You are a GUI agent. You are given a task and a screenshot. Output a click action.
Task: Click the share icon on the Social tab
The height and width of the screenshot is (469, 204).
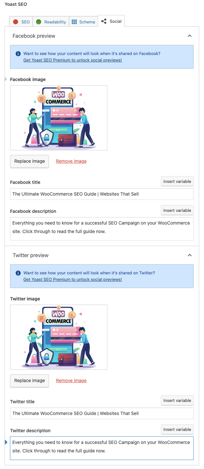104,21
